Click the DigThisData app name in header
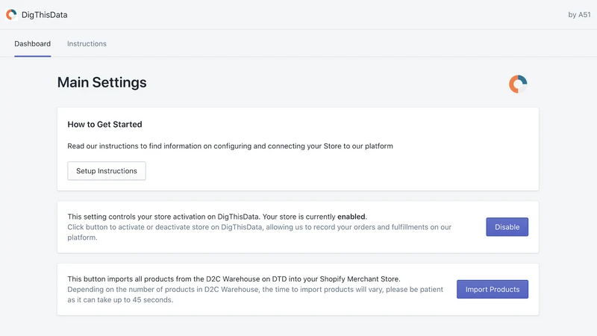 click(45, 15)
